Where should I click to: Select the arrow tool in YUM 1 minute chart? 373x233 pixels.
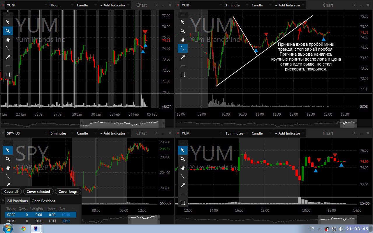[x=183, y=57]
